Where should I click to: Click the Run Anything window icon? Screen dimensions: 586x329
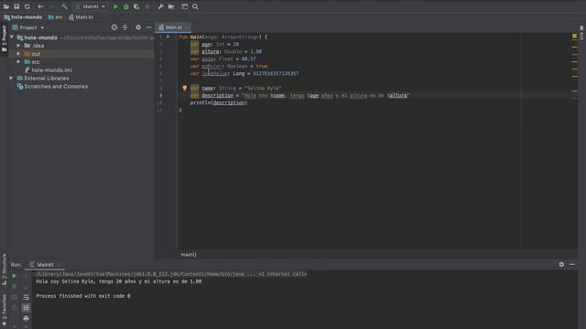pos(185,6)
